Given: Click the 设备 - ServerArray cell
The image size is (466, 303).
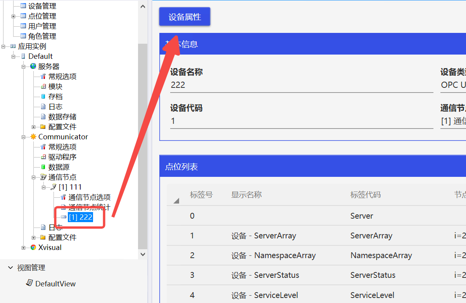Looking at the screenshot, I should tap(264, 236).
